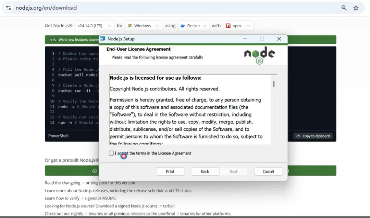Image resolution: width=370 pixels, height=218 pixels.
Task: Click the npm logo icon
Action: click(228, 26)
